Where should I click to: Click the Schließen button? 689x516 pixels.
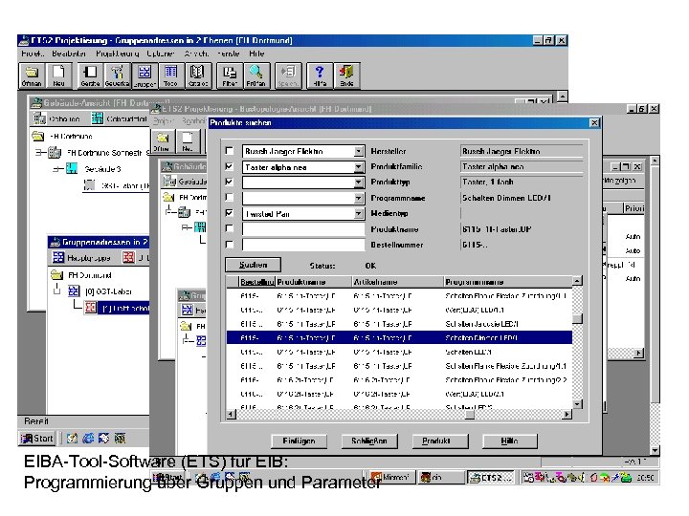click(369, 441)
